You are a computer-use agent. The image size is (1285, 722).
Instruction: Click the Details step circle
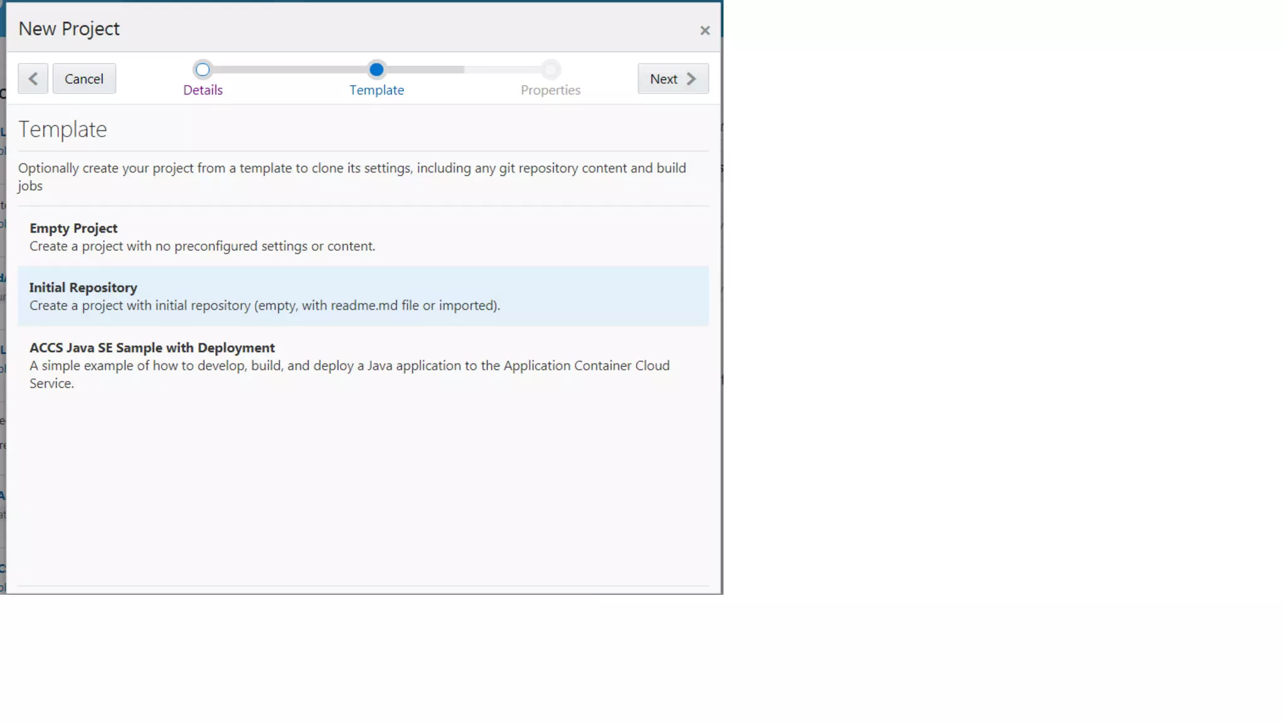(x=202, y=70)
